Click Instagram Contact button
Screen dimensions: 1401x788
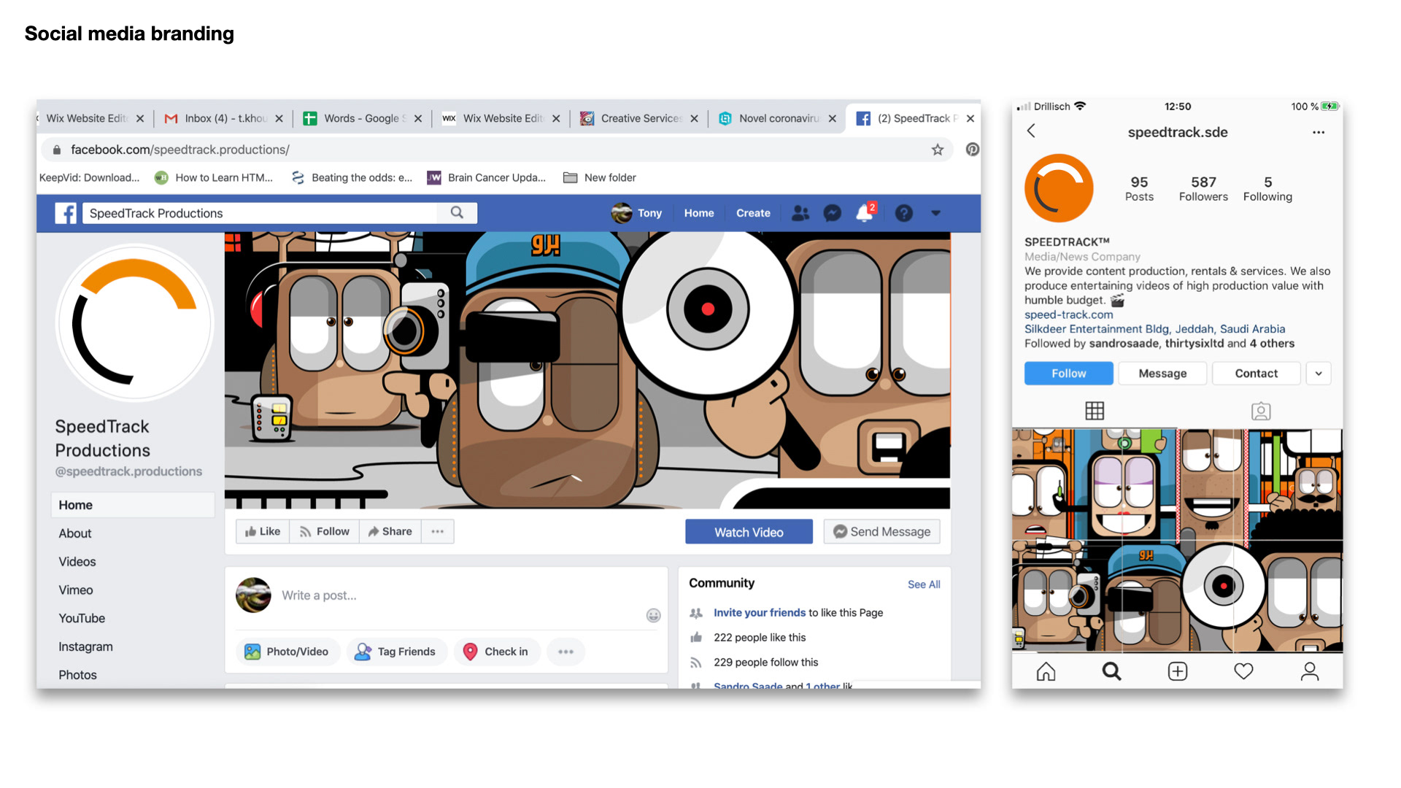click(1257, 374)
